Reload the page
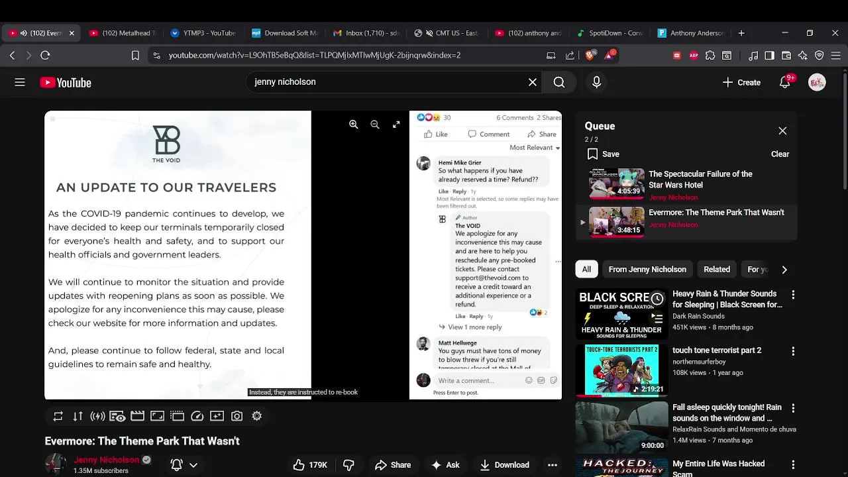848x477 pixels. click(45, 56)
